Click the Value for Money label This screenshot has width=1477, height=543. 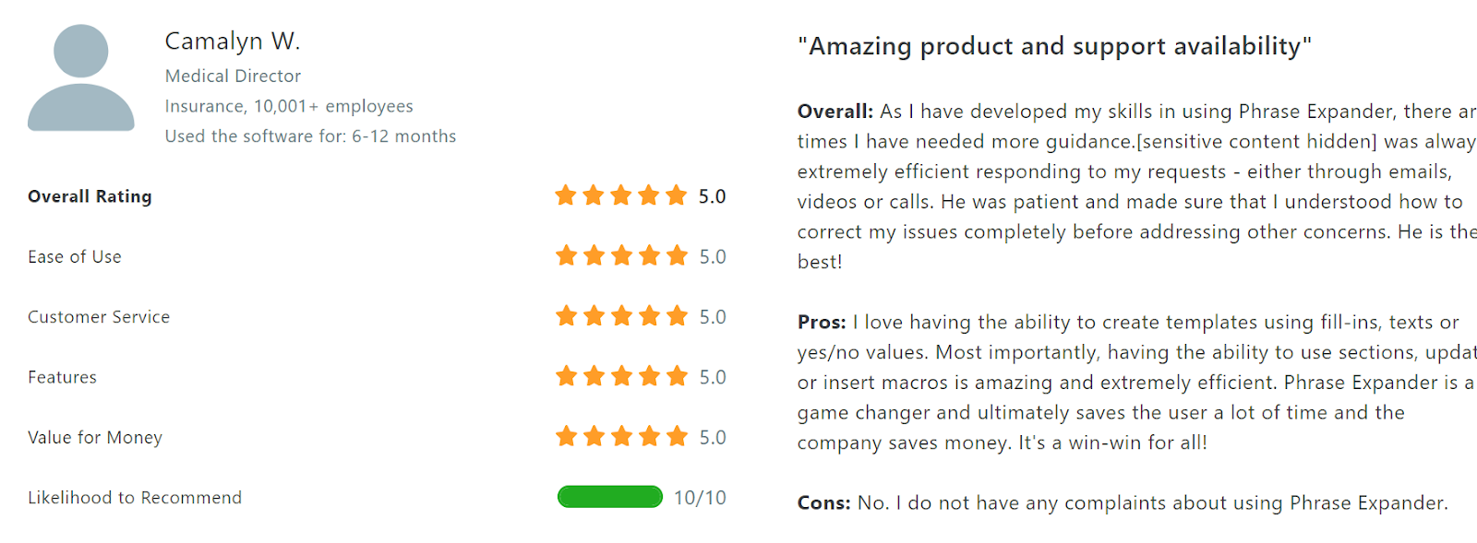(95, 438)
